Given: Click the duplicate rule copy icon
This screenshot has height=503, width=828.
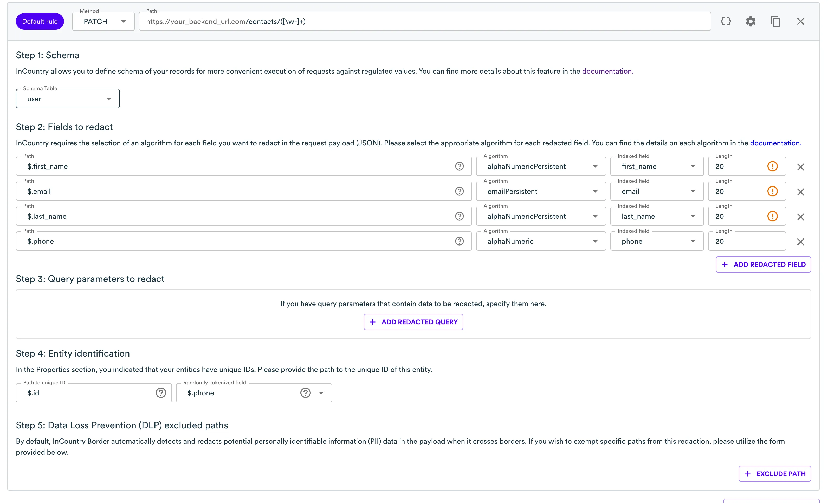Looking at the screenshot, I should [775, 22].
